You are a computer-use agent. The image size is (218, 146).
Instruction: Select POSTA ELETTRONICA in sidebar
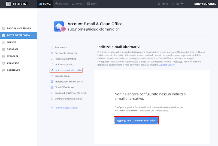pos(19,35)
